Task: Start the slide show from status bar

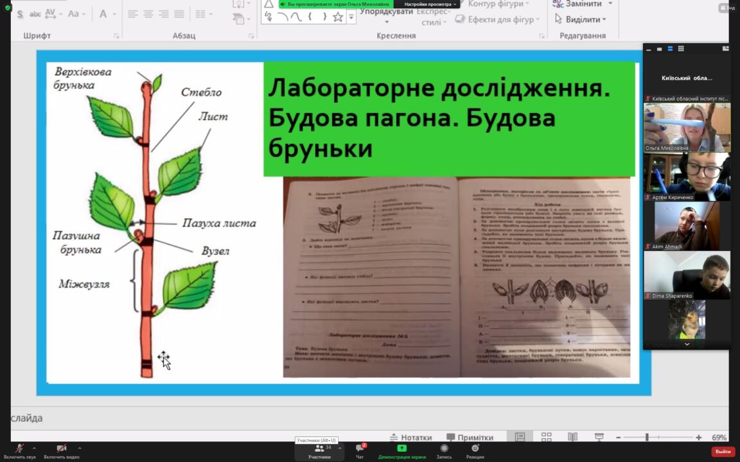Action: pyautogui.click(x=599, y=437)
